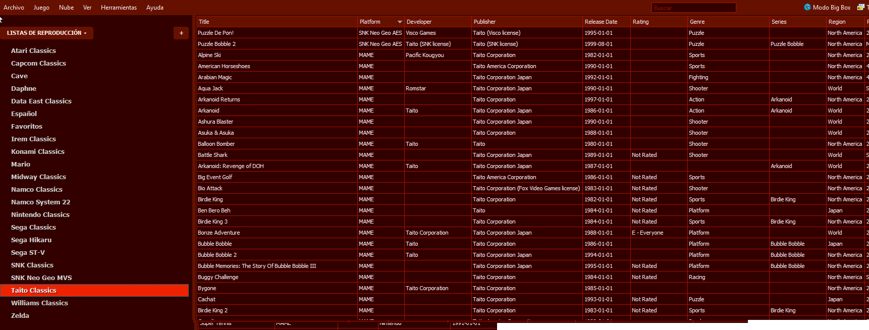Select the Buggy Challenge game row
The height and width of the screenshot is (330, 869).
point(532,277)
